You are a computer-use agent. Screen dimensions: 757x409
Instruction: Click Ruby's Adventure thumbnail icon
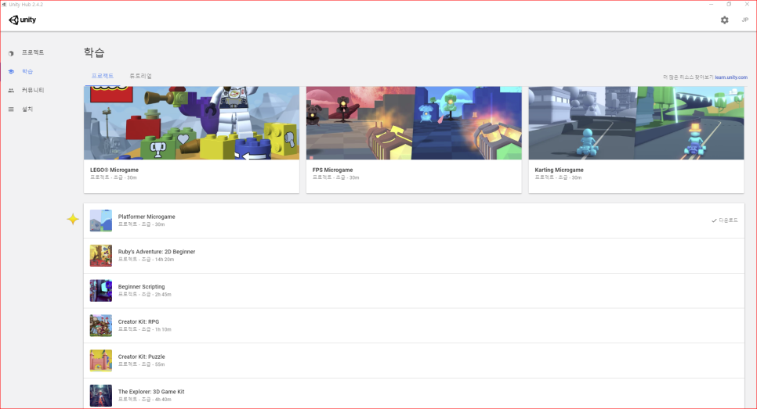click(x=101, y=256)
